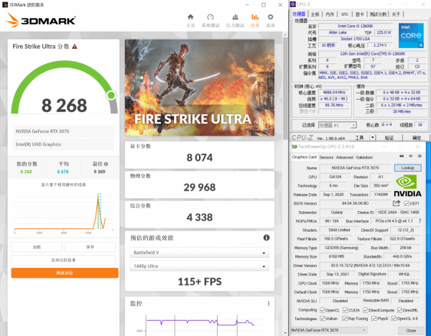Screen dimensions: 431x336
Task: Click the Fire Strike Ultra banner image
Action: tap(200, 88)
